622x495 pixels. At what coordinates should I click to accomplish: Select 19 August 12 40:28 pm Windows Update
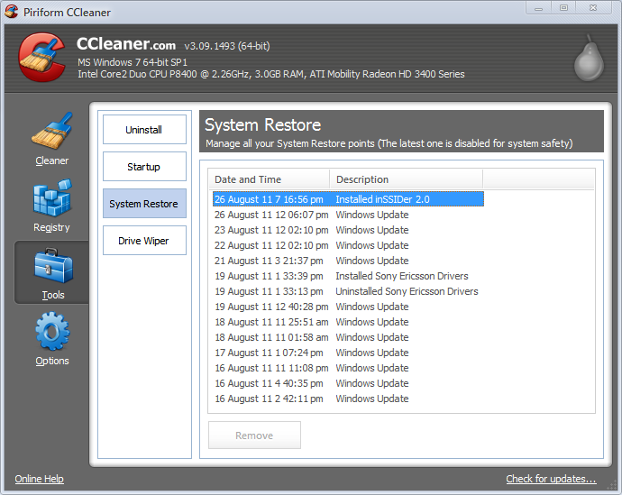pyautogui.click(x=348, y=307)
